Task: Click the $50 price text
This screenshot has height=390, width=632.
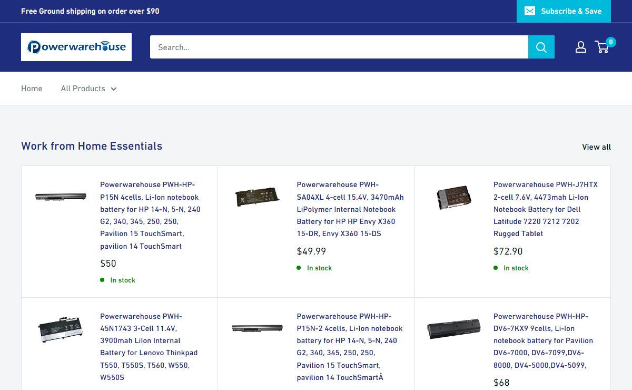Action: 108,264
